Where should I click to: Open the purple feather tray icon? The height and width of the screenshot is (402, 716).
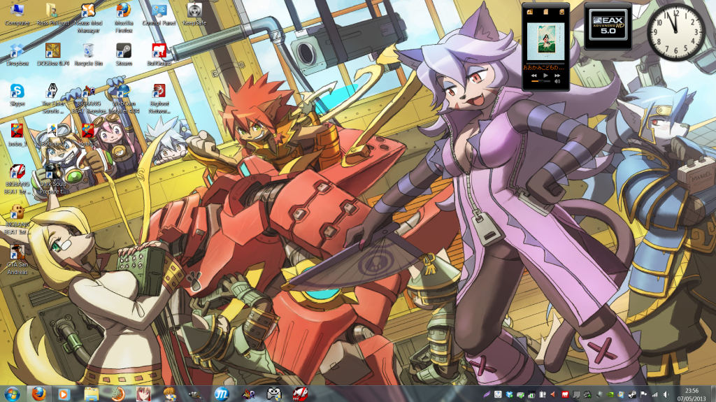pyautogui.click(x=487, y=394)
